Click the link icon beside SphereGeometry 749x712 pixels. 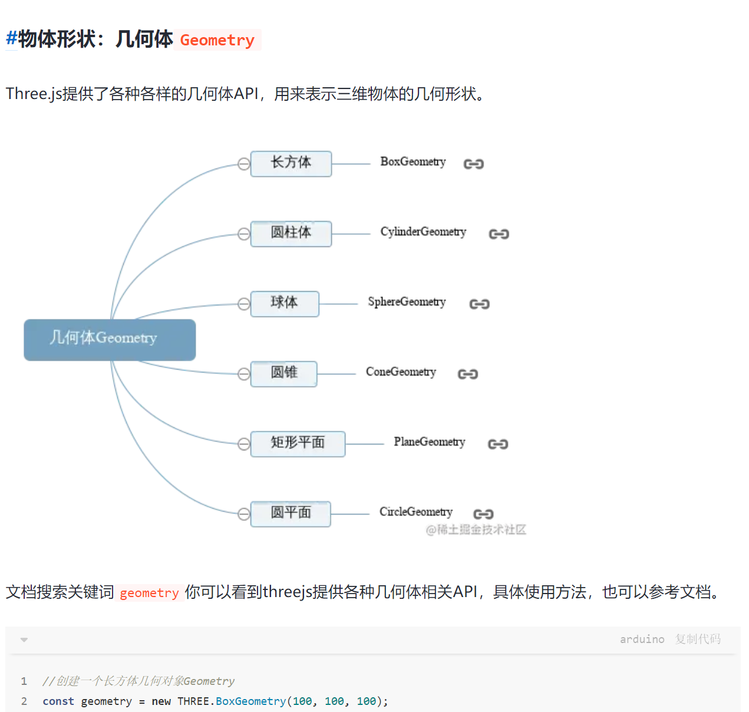(479, 304)
